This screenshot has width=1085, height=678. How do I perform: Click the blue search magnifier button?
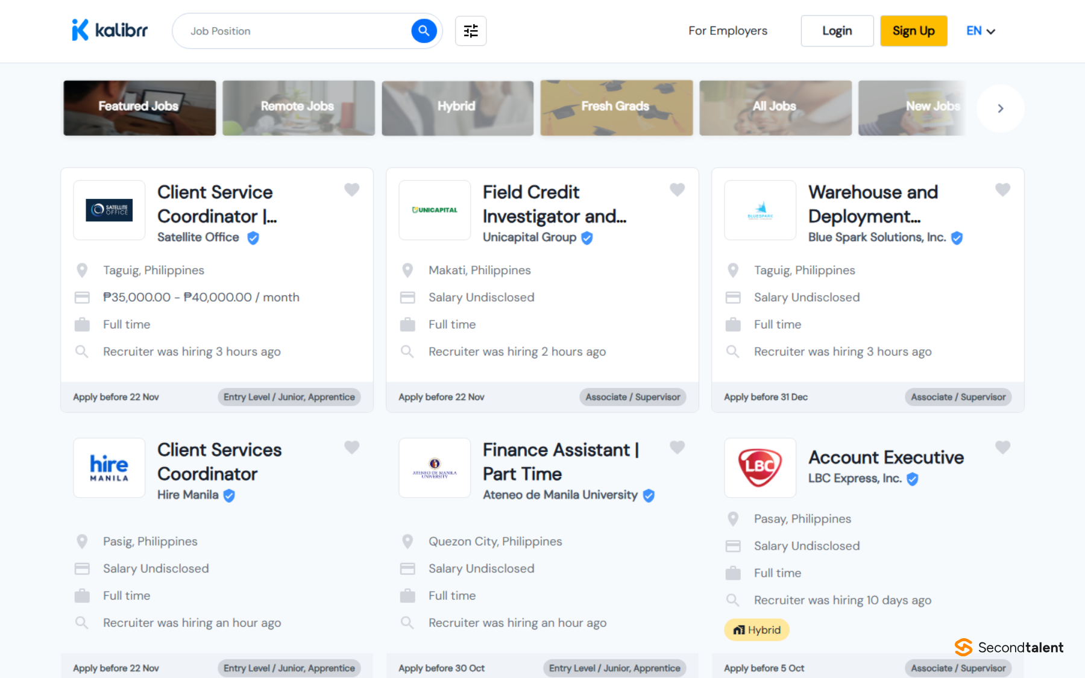(424, 31)
